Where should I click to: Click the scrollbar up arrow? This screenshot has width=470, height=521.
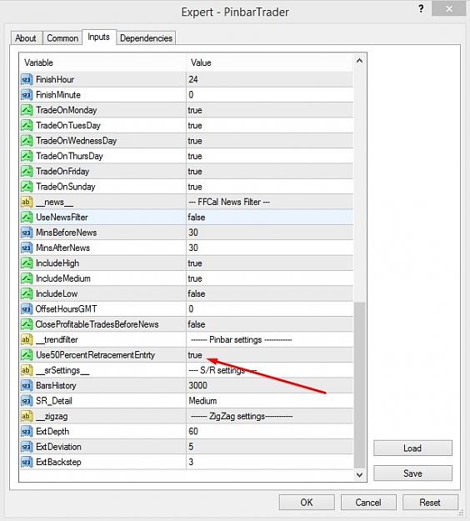coord(359,61)
